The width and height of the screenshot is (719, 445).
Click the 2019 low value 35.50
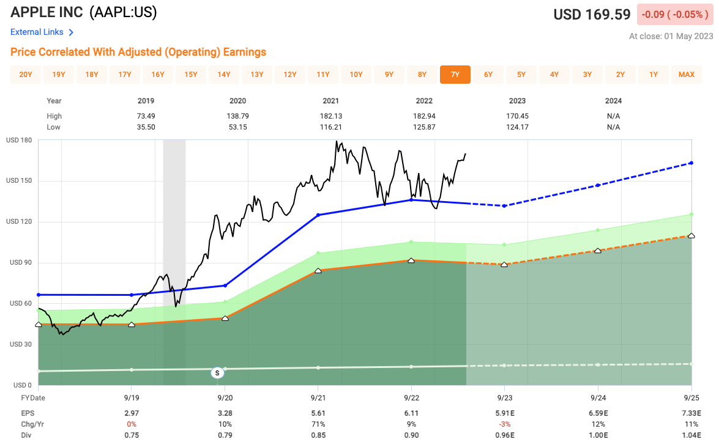click(146, 127)
